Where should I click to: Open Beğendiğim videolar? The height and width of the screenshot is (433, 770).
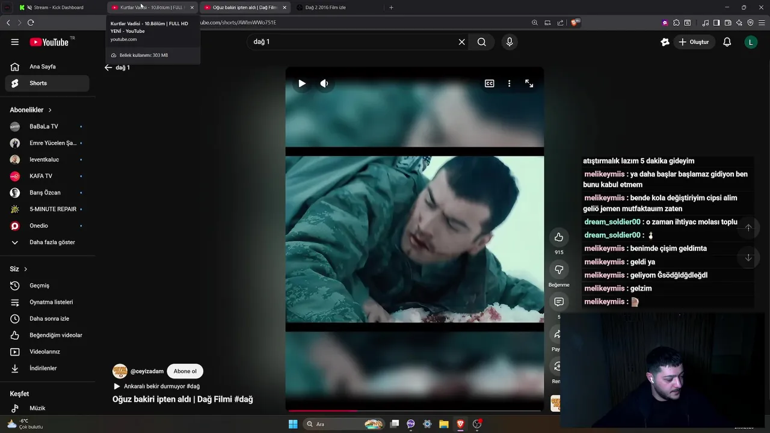(47, 335)
